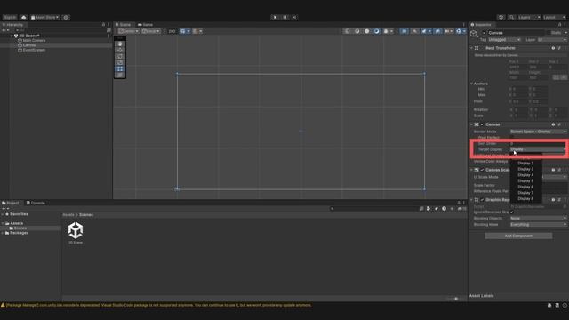This screenshot has width=569, height=320.
Task: Open the Layout dropdown in top toolbar
Action: (x=554, y=18)
